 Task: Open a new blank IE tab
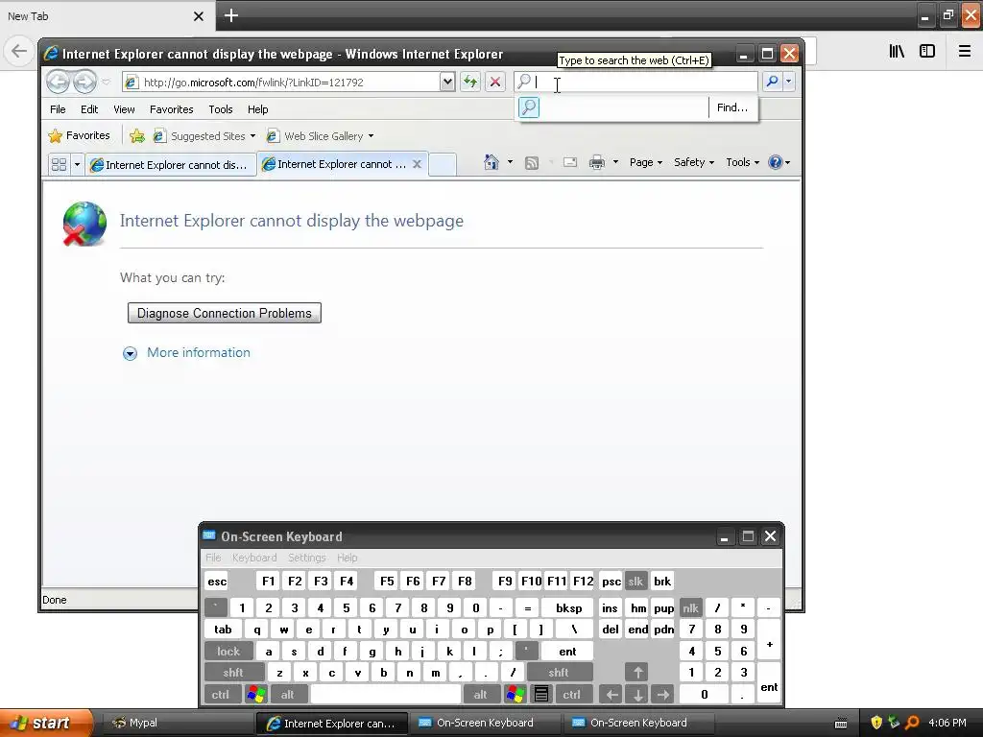pos(443,164)
